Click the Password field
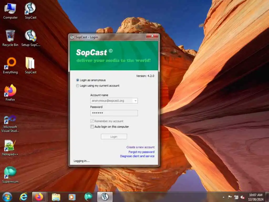 pyautogui.click(x=114, y=113)
